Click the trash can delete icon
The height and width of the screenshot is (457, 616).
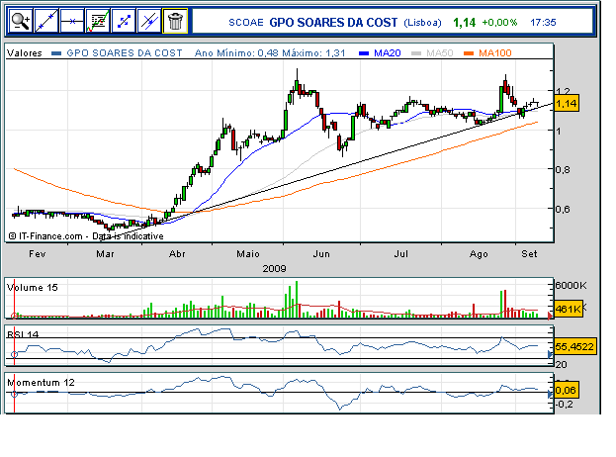(174, 19)
